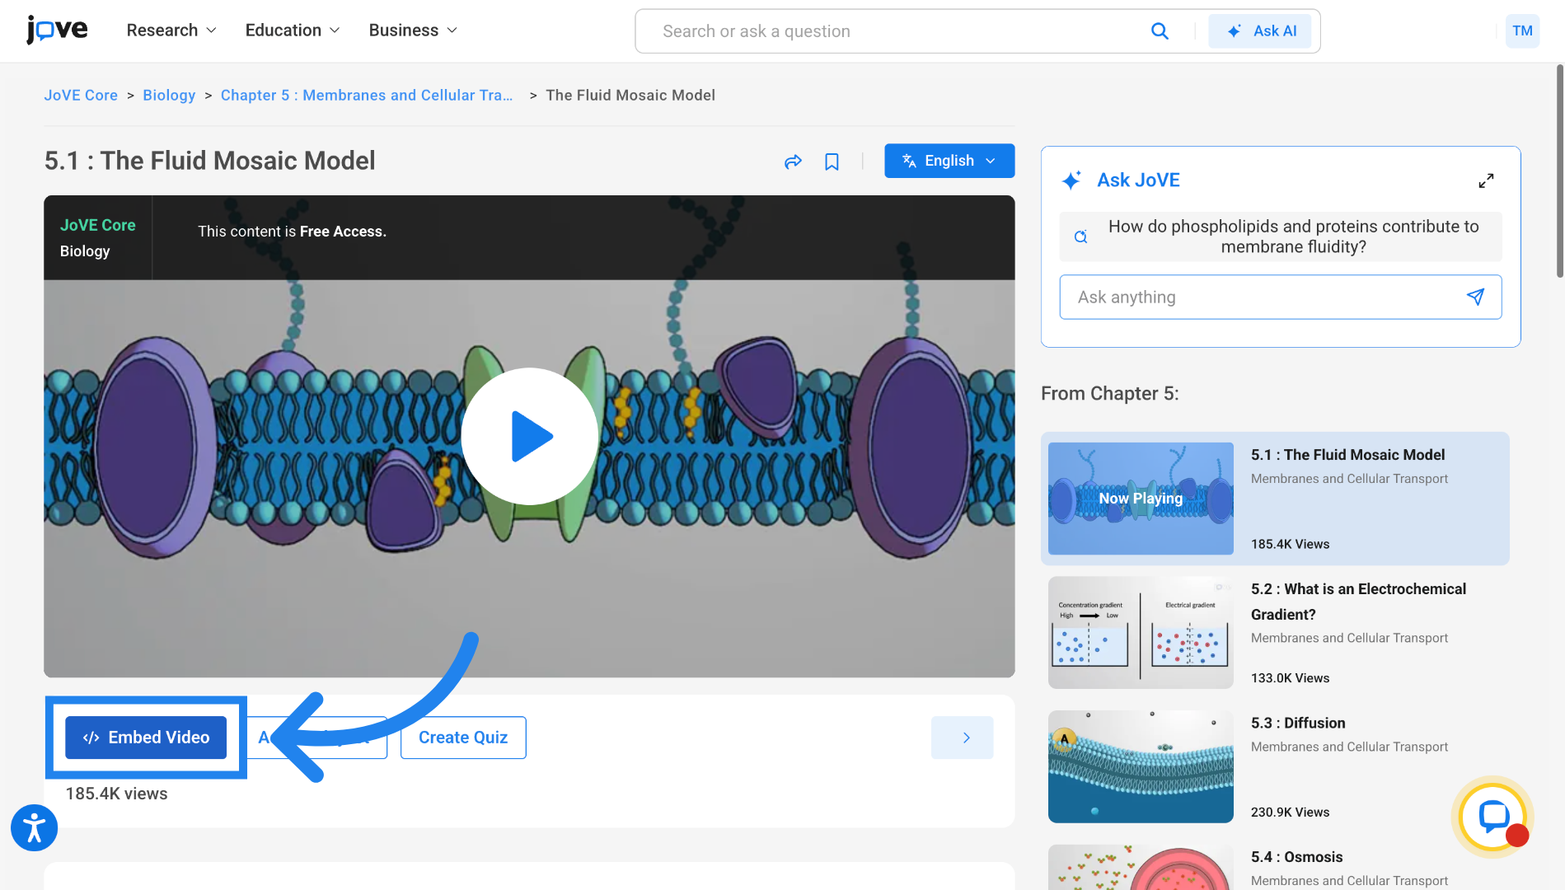Click the Create Quiz button
The width and height of the screenshot is (1565, 890).
click(x=463, y=738)
